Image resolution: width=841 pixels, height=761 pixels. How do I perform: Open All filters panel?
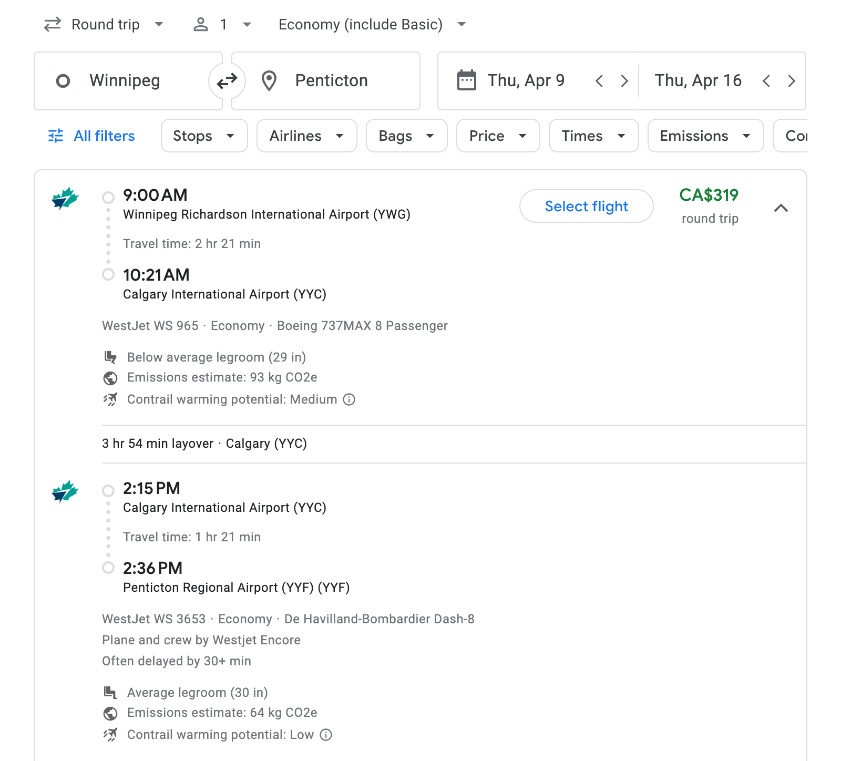point(92,136)
